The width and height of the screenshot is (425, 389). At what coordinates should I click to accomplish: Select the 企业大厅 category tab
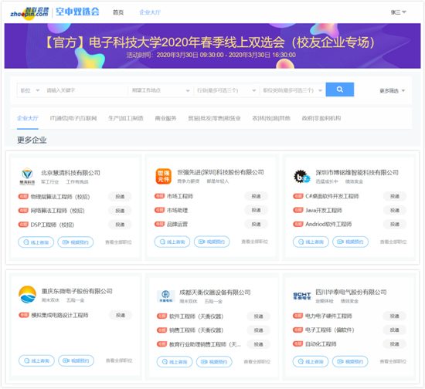28,118
